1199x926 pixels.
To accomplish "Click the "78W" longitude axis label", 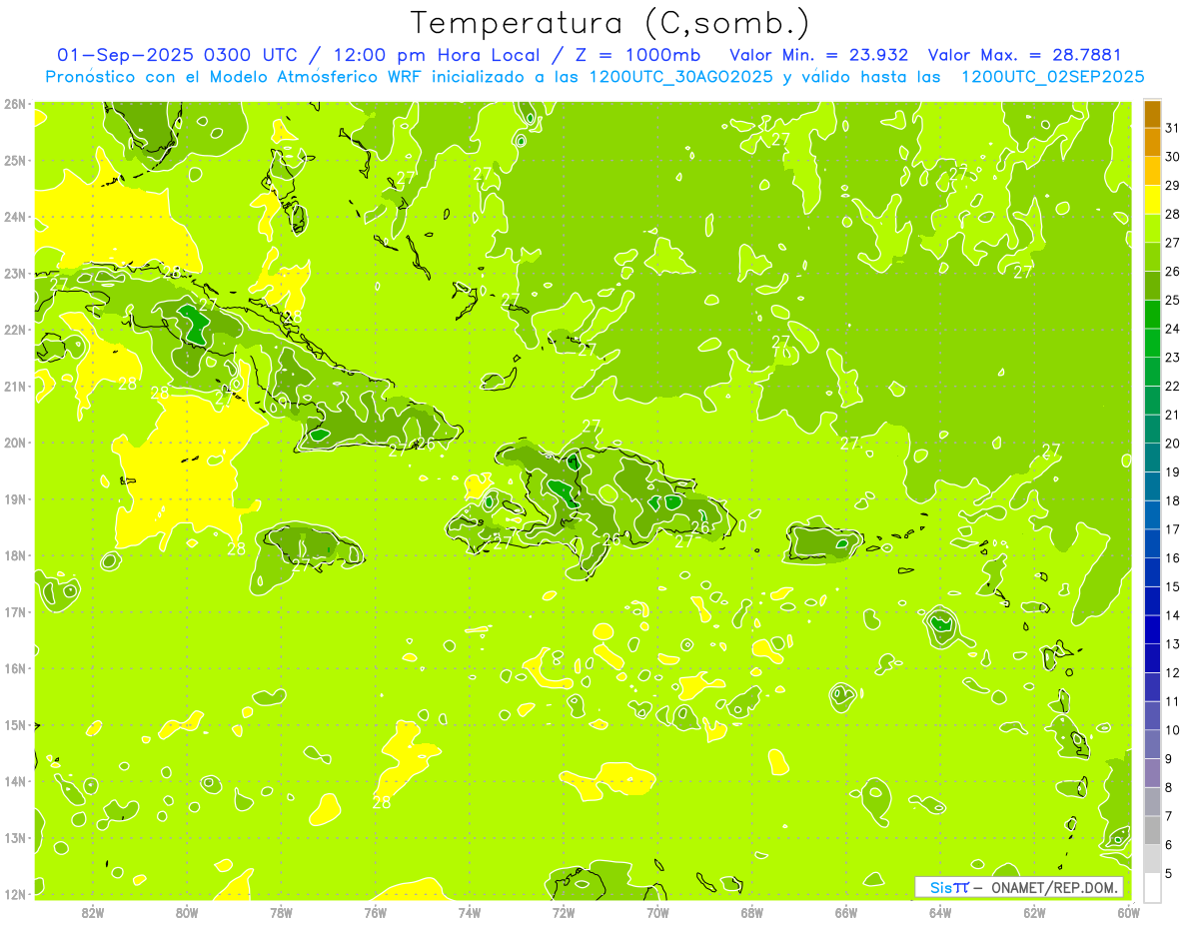I will click(x=281, y=912).
